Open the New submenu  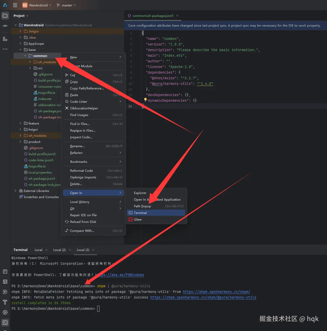click(x=93, y=57)
